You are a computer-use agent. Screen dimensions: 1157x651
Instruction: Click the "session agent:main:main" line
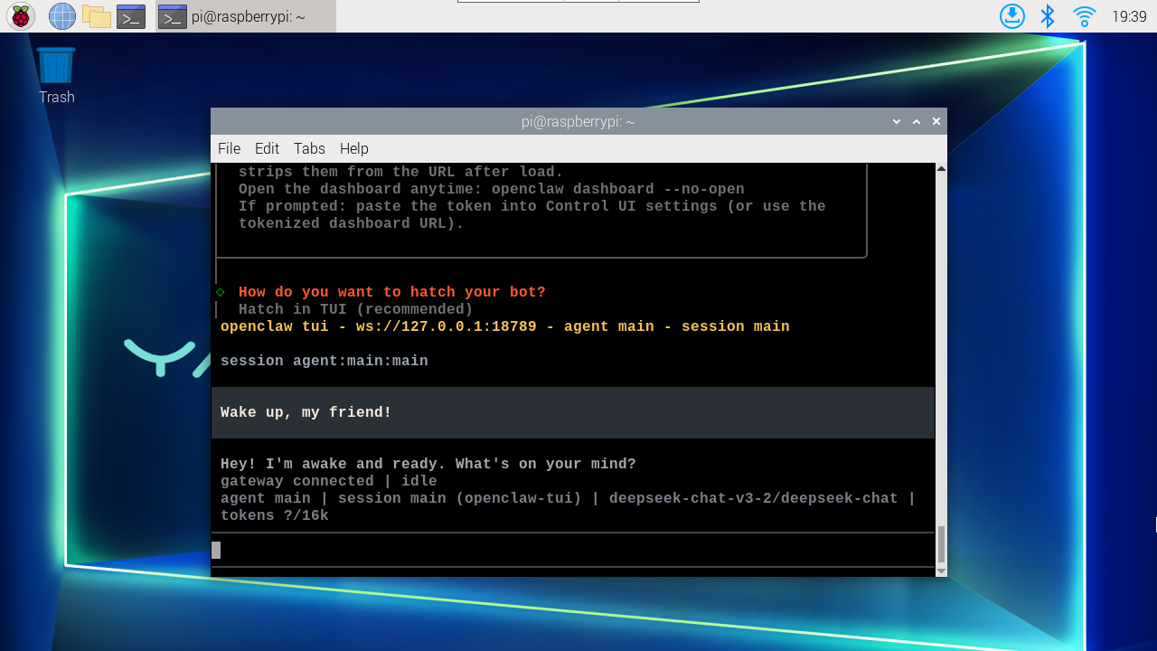[x=325, y=361]
